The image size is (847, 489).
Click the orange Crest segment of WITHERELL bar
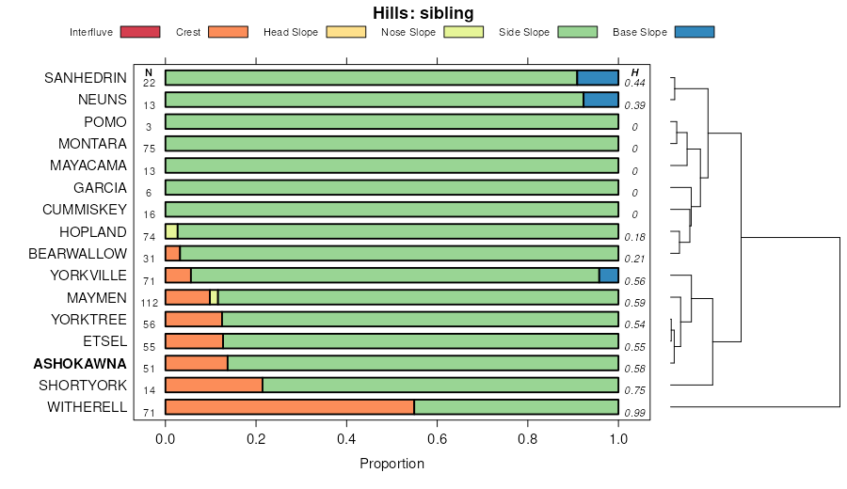(290, 407)
